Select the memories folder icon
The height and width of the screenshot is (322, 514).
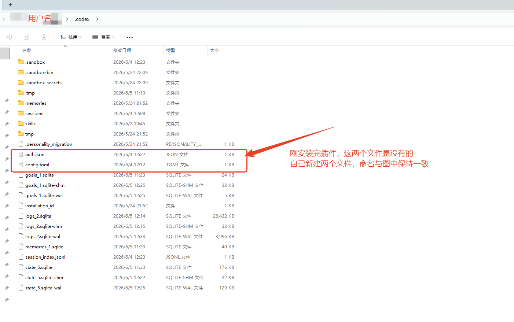click(21, 103)
